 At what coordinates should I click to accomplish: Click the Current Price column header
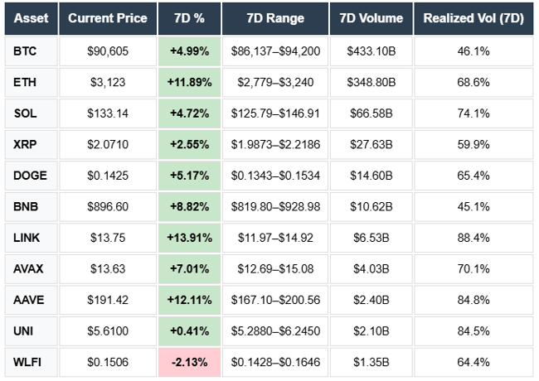pos(108,18)
